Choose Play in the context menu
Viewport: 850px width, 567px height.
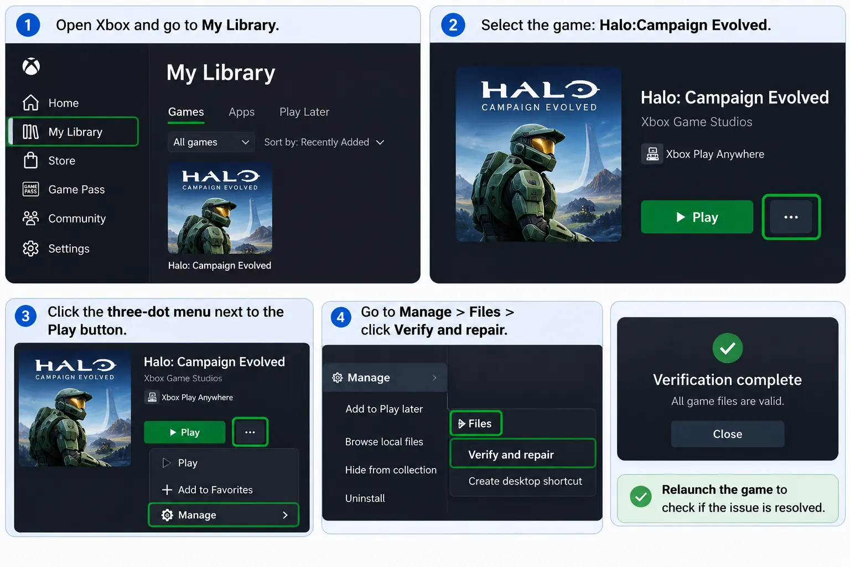click(x=224, y=463)
